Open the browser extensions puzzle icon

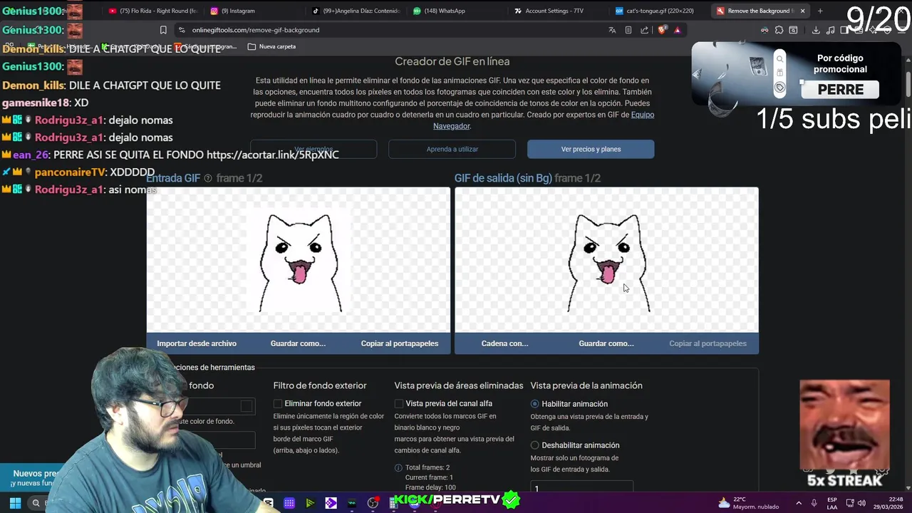(779, 30)
